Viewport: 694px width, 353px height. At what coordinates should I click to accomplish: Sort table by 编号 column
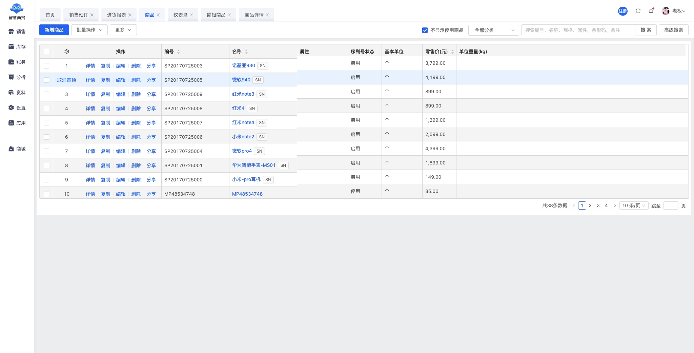[179, 52]
